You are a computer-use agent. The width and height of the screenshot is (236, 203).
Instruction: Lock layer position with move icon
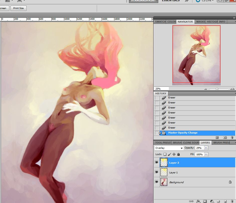click(174, 154)
